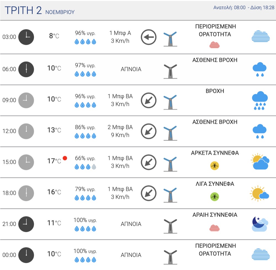Screen dimensions: 276x270
Task: Click the ΤΡΙΤΗ 2 ΝΟΕΜΒΡΙΟΥ date heading
Action: tap(39, 10)
